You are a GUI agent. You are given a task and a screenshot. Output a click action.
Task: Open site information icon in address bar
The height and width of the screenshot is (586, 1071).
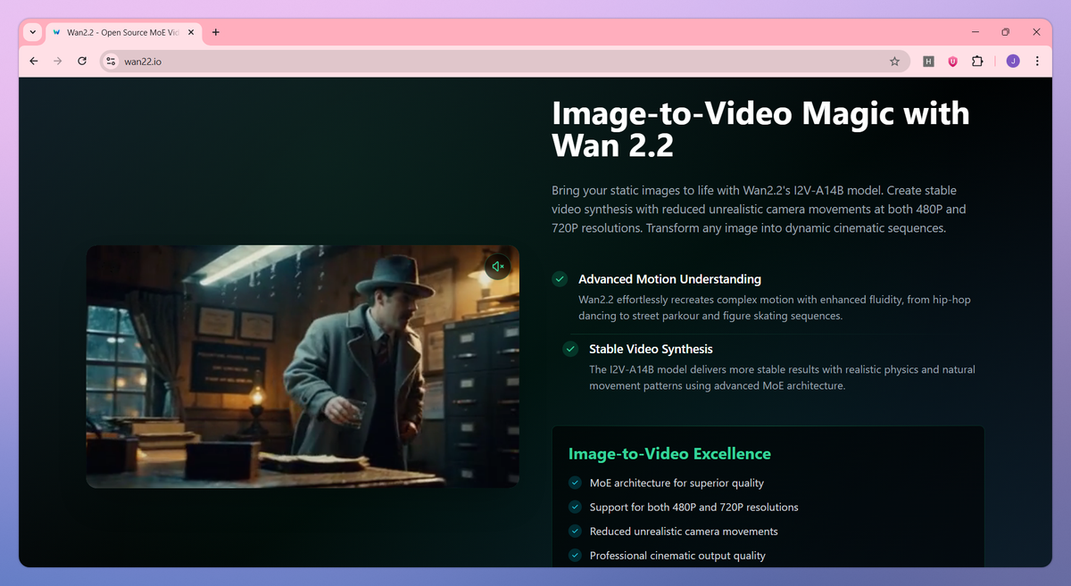111,62
